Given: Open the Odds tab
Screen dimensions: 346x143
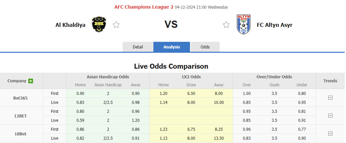Looking at the screenshot, I should pos(205,47).
